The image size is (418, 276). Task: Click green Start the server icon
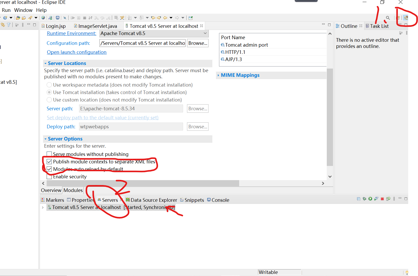click(370, 199)
